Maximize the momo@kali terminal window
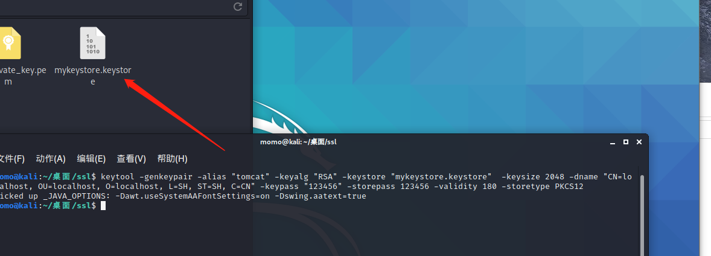 626,142
